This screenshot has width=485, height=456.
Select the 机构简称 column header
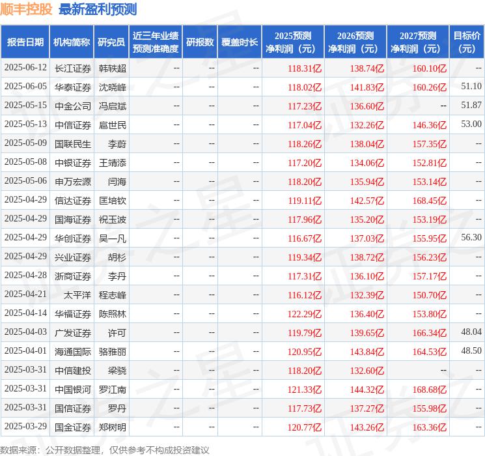pos(72,42)
